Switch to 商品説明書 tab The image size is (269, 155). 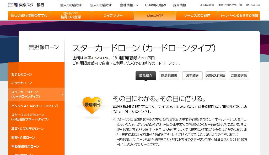click(x=169, y=76)
